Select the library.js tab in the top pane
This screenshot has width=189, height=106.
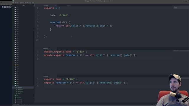(46, 5)
